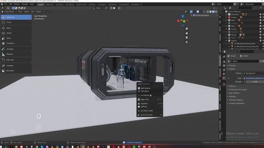Viewport: 264px width, 148px height.
Task: Adjust the Strength value slider
Action: click(255, 82)
